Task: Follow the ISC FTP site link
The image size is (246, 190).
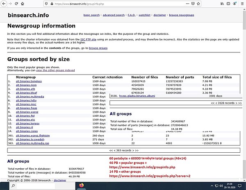Action: click(x=88, y=39)
